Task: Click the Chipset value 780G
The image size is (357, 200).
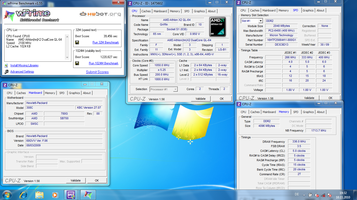Action: (x=64, y=114)
